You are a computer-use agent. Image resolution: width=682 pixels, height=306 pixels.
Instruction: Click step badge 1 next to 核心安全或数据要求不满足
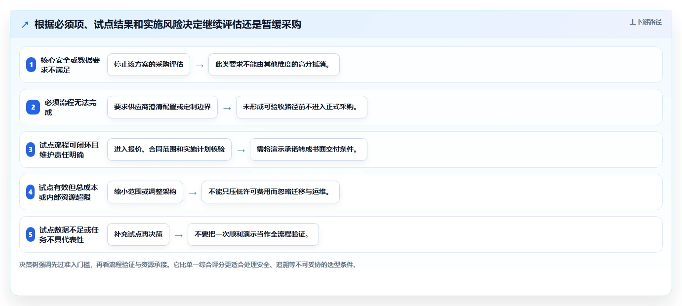tap(31, 65)
